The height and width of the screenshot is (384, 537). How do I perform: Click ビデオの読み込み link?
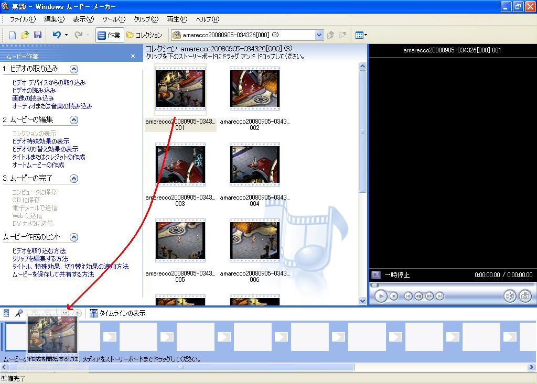[x=34, y=90]
